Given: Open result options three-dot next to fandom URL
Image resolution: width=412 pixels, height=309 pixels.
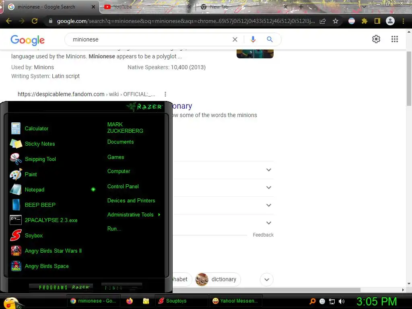Looking at the screenshot, I should pyautogui.click(x=165, y=94).
